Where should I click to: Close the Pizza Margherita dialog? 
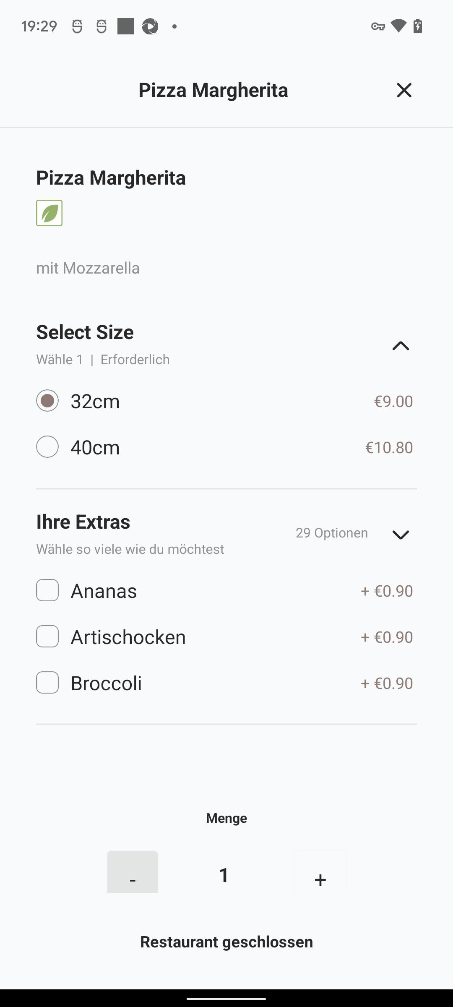[404, 90]
